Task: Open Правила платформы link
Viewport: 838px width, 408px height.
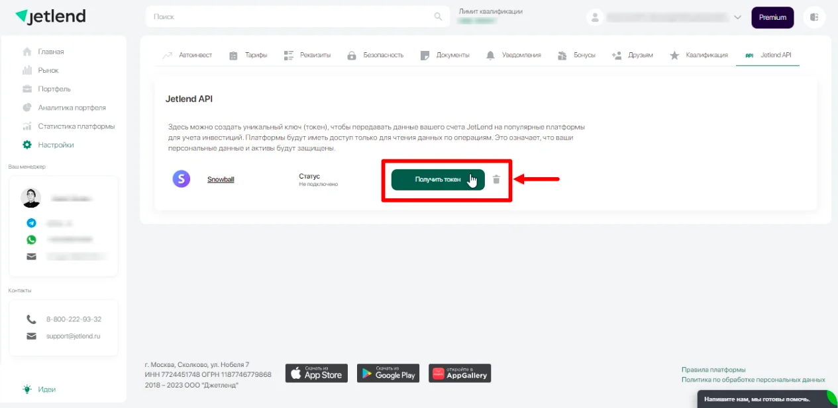Action: 713,370
